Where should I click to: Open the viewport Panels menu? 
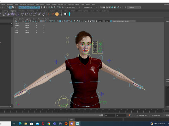coord(47,19)
